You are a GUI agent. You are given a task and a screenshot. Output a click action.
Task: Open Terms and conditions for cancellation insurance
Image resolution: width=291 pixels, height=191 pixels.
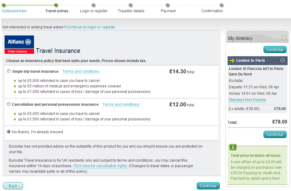pyautogui.click(x=121, y=105)
